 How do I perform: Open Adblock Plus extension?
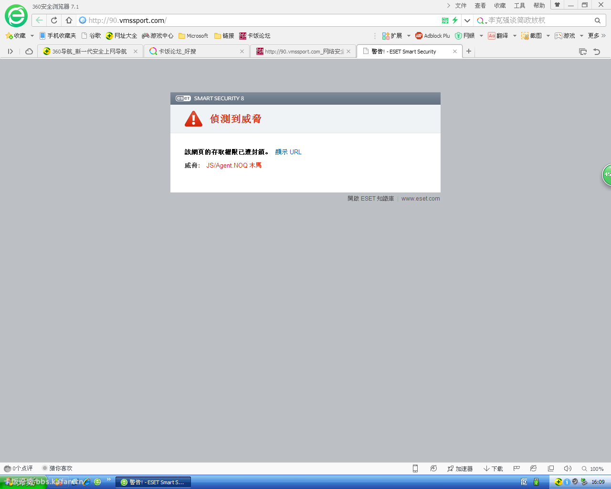pos(432,36)
